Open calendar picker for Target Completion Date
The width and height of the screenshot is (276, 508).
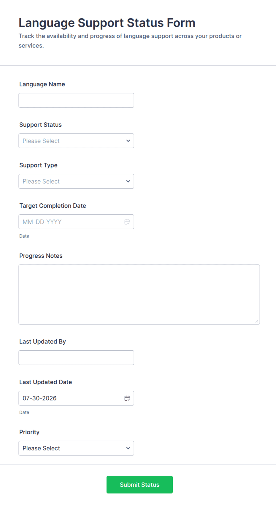point(127,222)
